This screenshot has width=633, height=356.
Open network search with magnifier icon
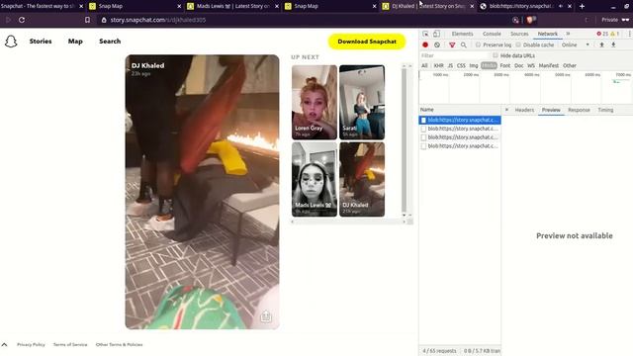464,44
